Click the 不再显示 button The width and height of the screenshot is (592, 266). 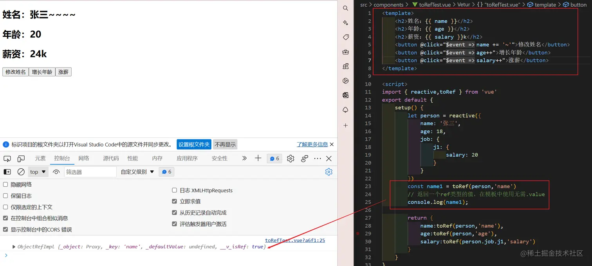[x=225, y=145]
